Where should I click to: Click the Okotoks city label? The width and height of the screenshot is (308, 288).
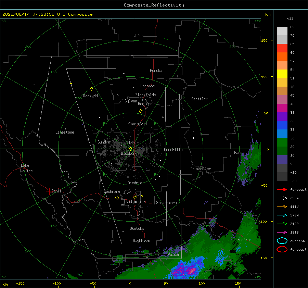137,228
